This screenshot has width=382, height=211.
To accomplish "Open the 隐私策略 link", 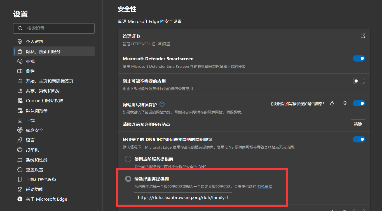I will tap(265, 186).
